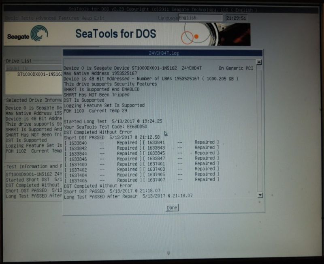The height and width of the screenshot is (264, 324).
Task: Click 'Logging Feature Set Is Supported' log line
Action: pos(104,105)
